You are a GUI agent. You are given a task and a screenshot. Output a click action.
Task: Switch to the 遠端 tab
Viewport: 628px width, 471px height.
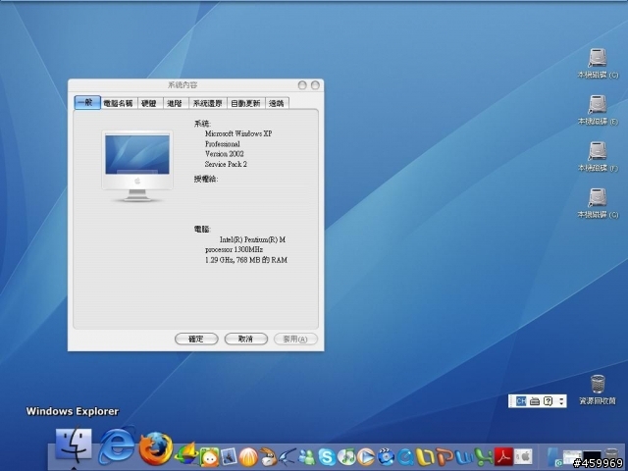click(277, 103)
